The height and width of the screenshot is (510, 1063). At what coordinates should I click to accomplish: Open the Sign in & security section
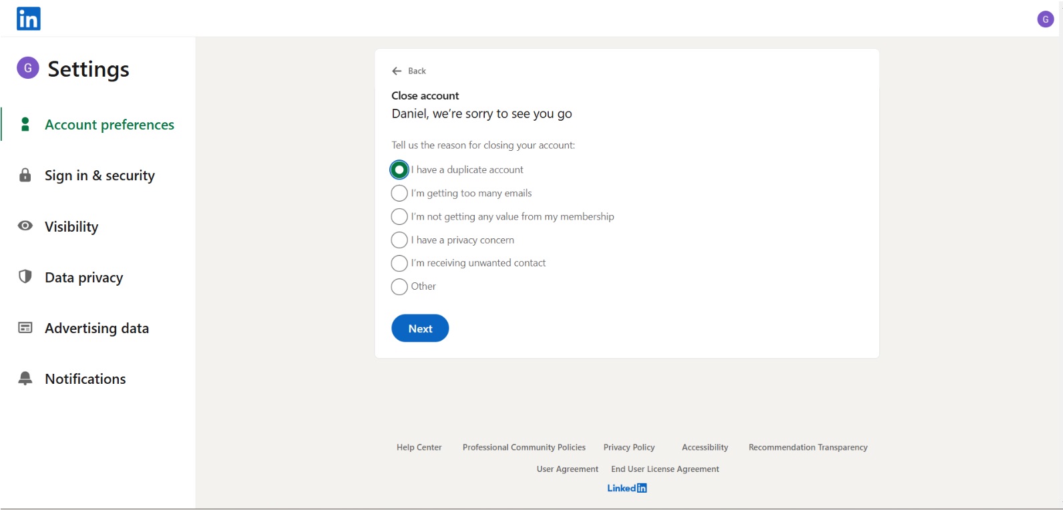tap(99, 176)
